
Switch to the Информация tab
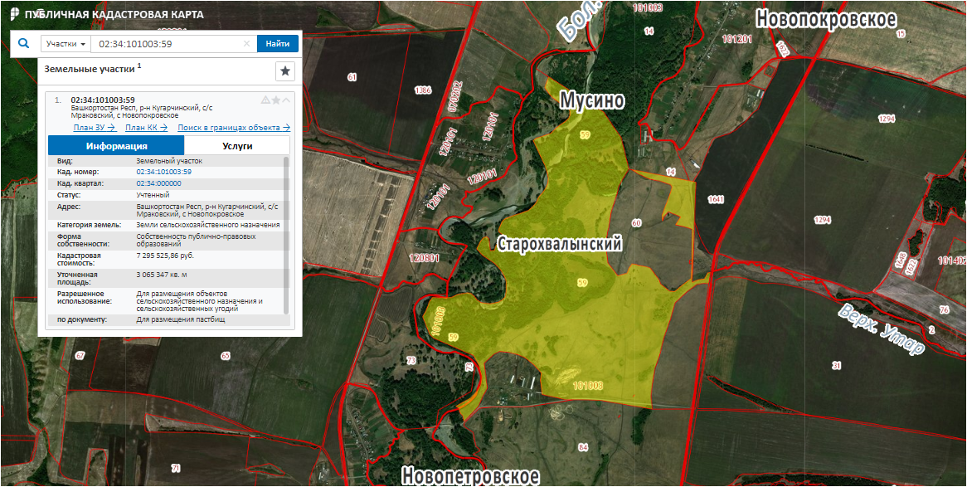click(x=116, y=145)
